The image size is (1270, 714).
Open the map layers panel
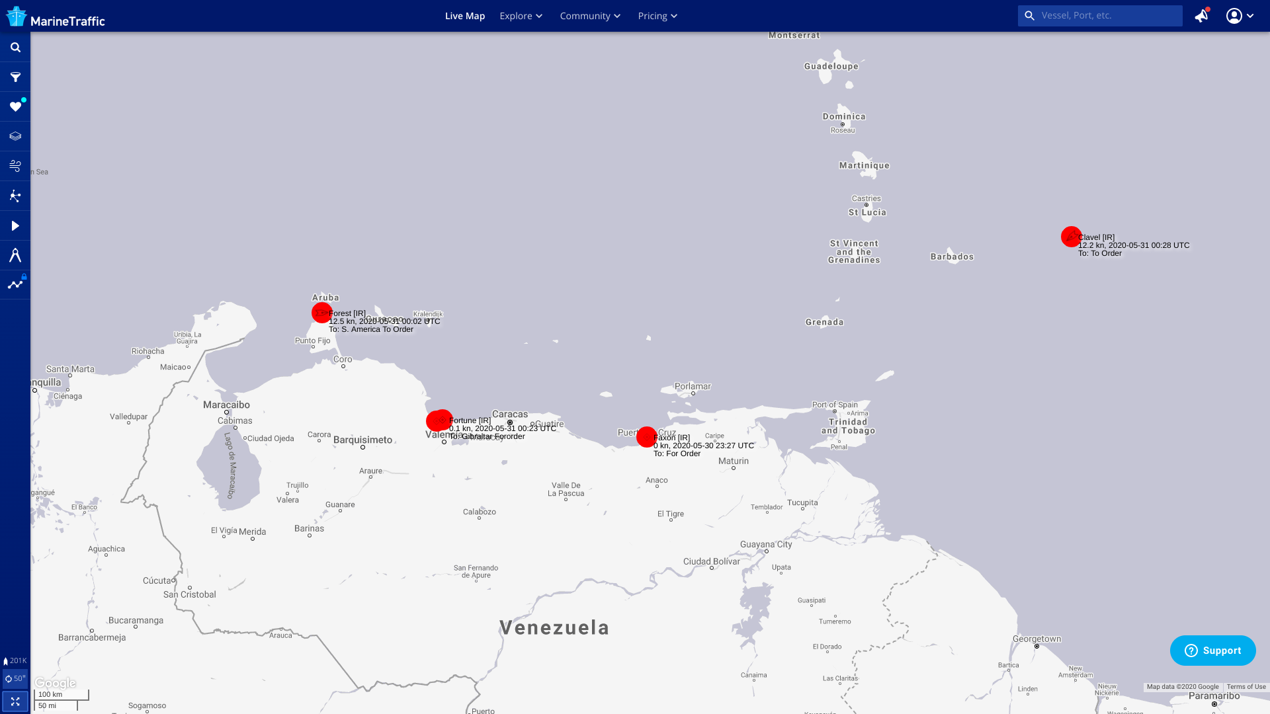tap(15, 136)
